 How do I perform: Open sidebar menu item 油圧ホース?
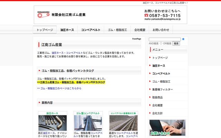point(158,66)
